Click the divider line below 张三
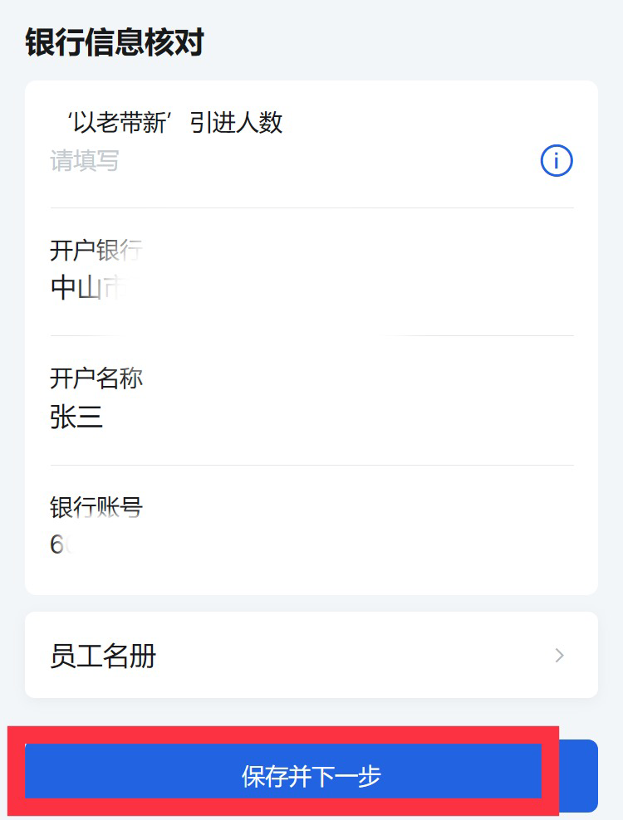Screen dimensions: 623x820 (x=312, y=465)
